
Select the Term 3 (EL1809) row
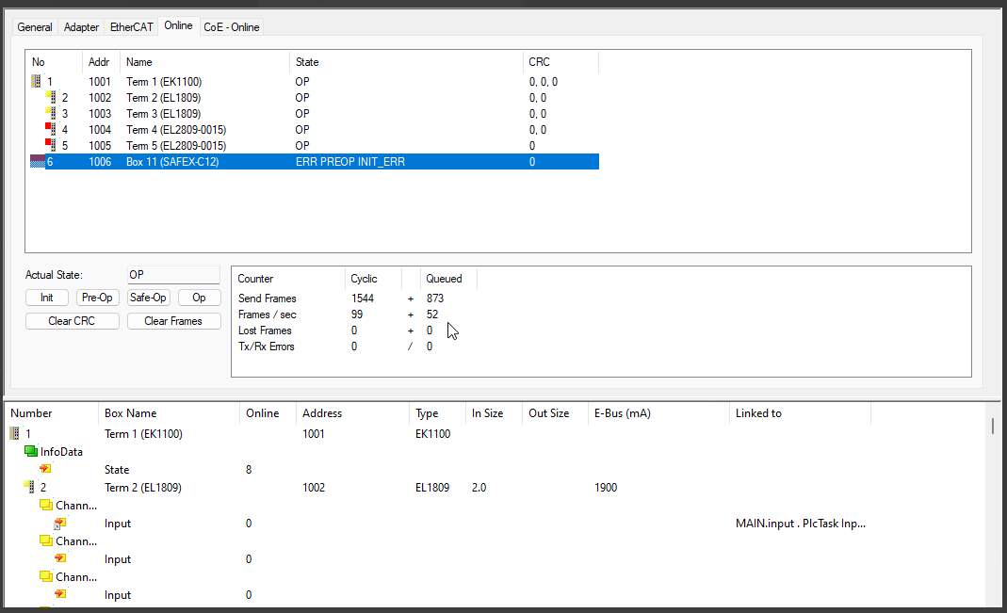pyautogui.click(x=163, y=114)
